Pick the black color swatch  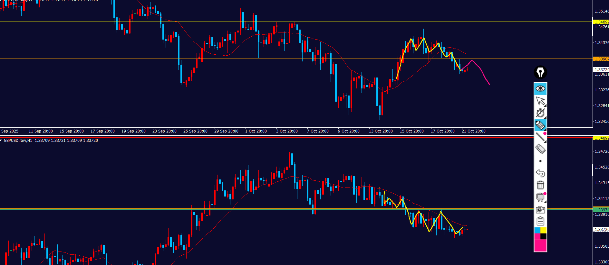(x=544, y=236)
